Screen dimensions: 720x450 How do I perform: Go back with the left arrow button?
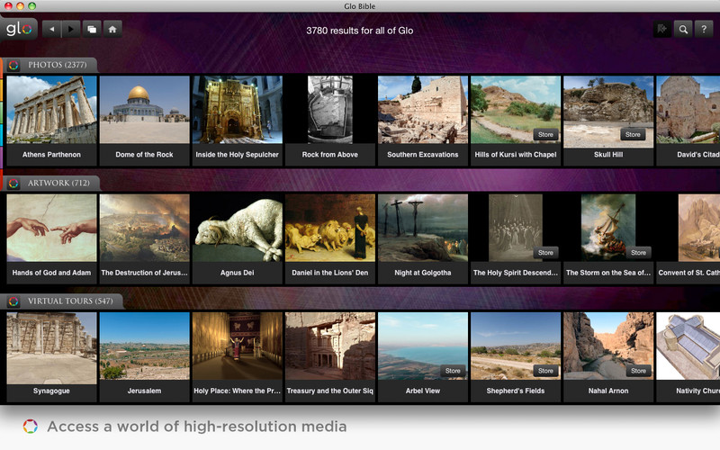click(52, 29)
